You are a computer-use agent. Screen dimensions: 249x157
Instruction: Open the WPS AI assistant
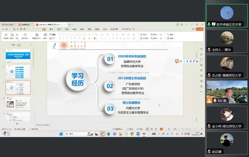(128, 29)
